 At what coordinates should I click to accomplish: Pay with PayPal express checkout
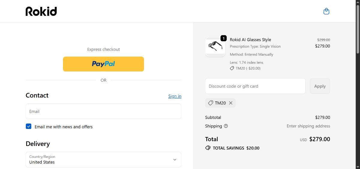103,64
